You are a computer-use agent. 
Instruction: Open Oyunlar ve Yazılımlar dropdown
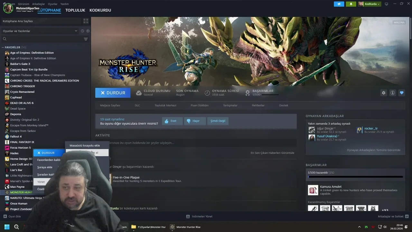click(x=40, y=31)
